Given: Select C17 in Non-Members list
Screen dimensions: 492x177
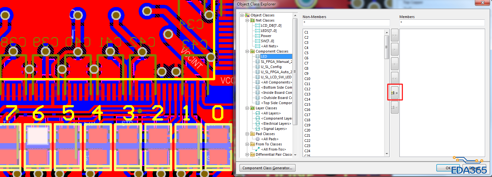Looking at the screenshot, I should pyautogui.click(x=307, y=115).
